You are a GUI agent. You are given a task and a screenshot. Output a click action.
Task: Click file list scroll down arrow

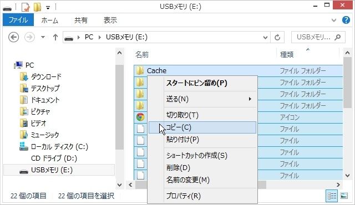pyautogui.click(x=347, y=175)
